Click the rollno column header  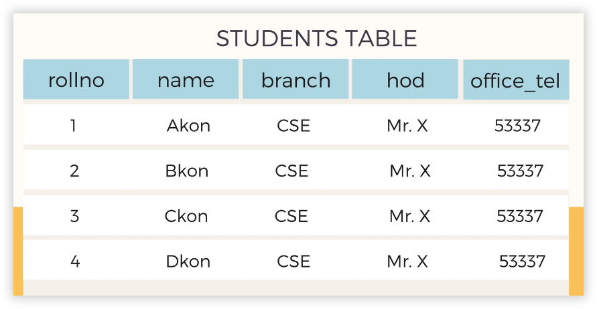(76, 80)
